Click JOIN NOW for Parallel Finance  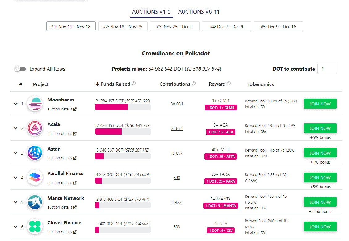click(320, 178)
